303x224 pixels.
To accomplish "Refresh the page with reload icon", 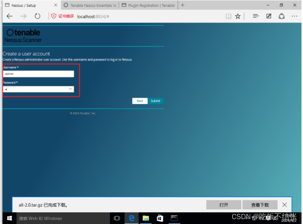I will click(37, 16).
